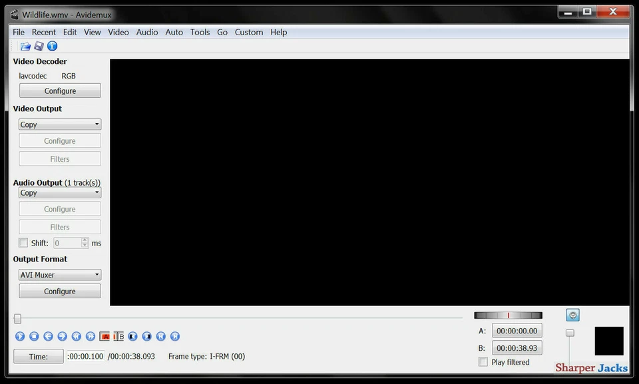This screenshot has width=639, height=384.
Task: Step back one frame with previous frame icon
Action: (48, 336)
